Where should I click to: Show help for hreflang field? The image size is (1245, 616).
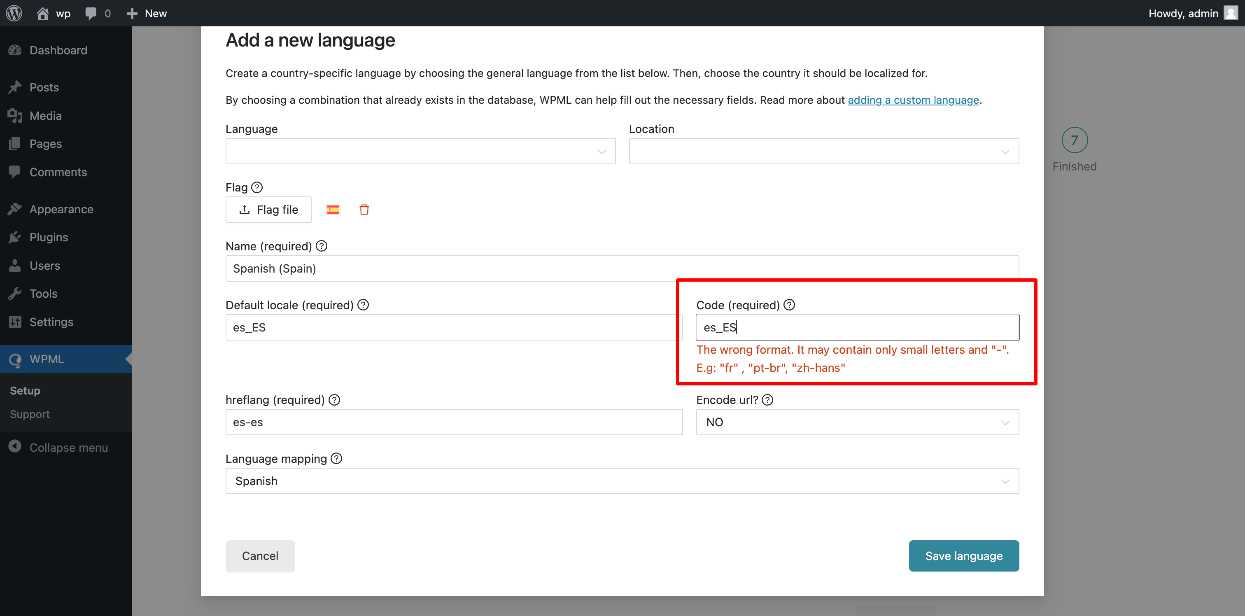[334, 399]
